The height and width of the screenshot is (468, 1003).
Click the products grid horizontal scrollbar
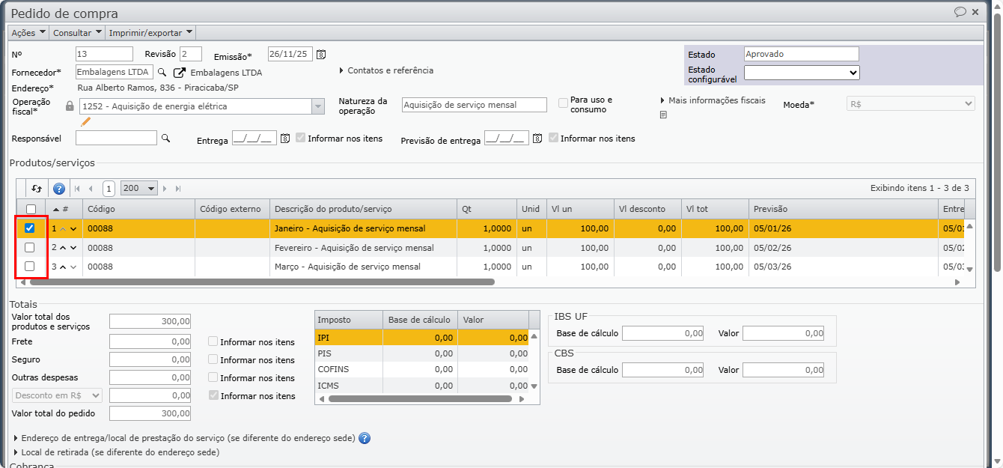tap(262, 282)
